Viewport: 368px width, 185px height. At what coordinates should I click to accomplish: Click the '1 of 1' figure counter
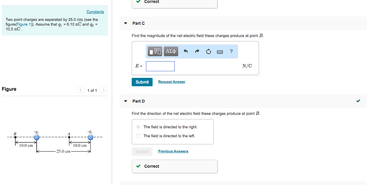[x=92, y=90]
